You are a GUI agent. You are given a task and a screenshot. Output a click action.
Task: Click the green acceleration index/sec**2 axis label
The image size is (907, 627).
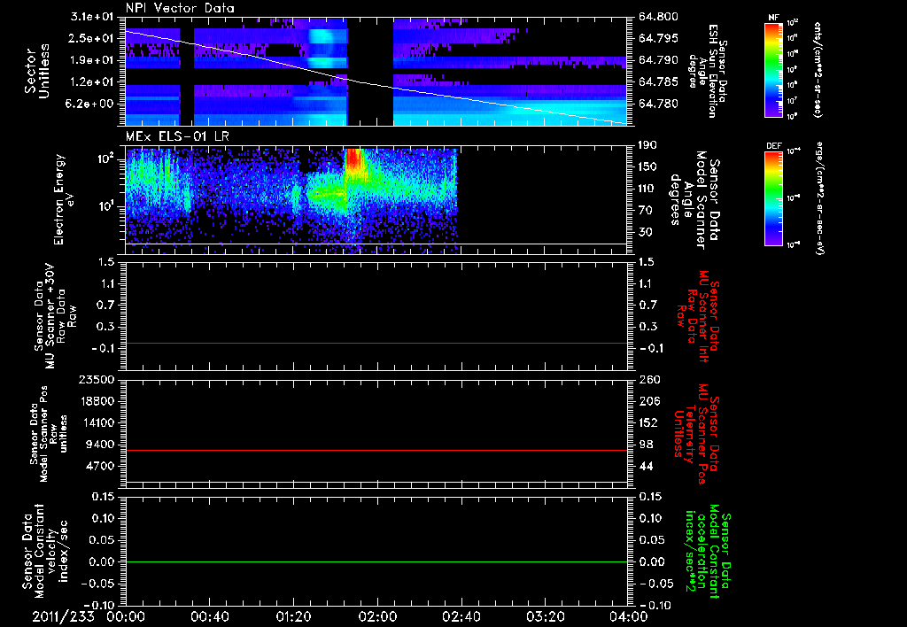pos(704,552)
